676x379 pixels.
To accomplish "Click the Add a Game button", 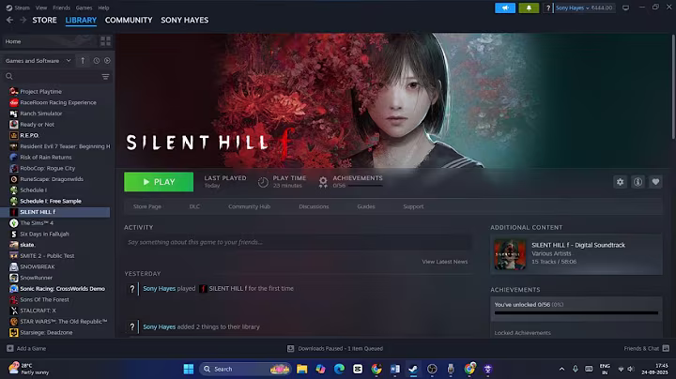I will click(26, 348).
